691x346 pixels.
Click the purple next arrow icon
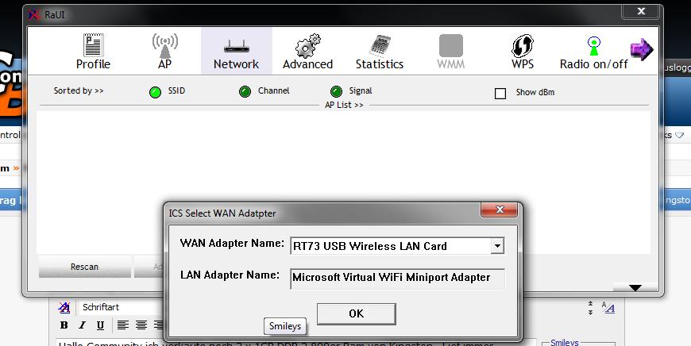click(642, 49)
